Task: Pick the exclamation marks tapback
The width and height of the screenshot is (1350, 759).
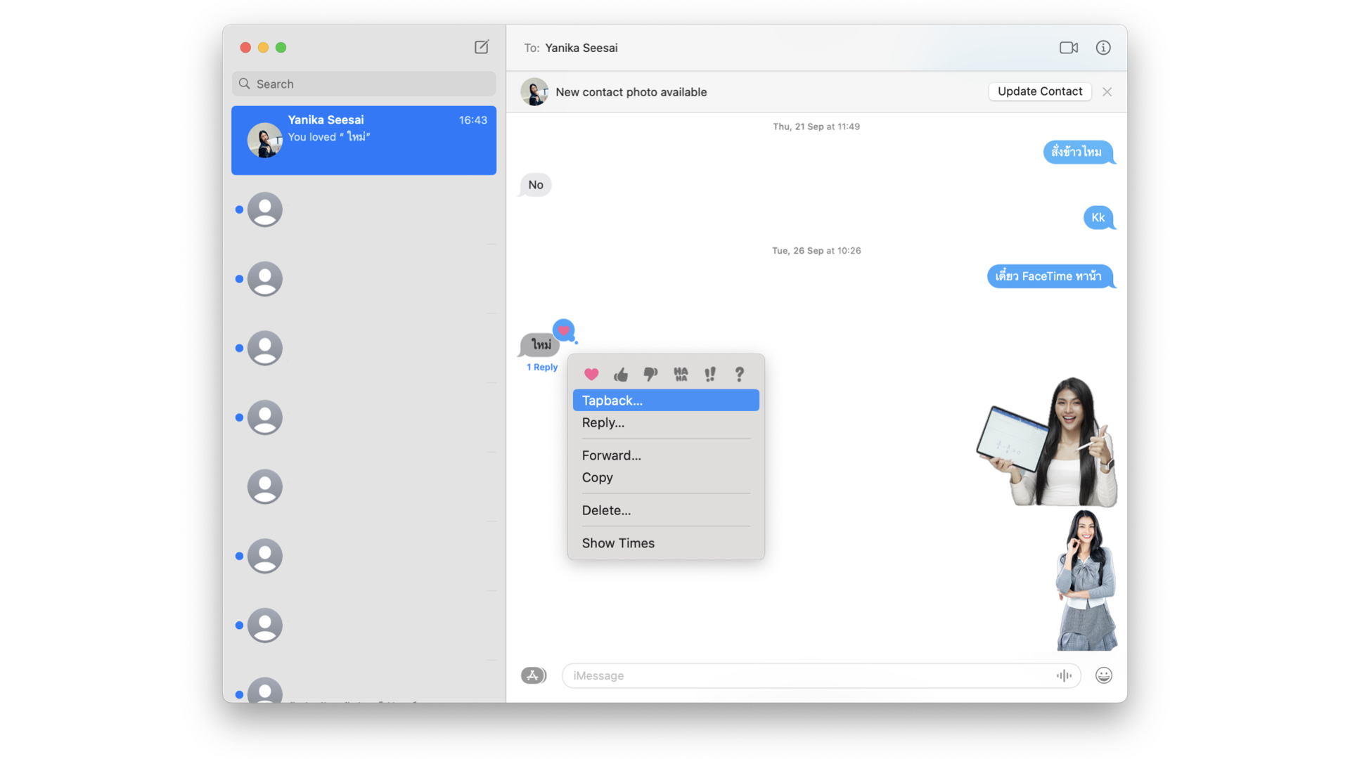Action: [710, 375]
